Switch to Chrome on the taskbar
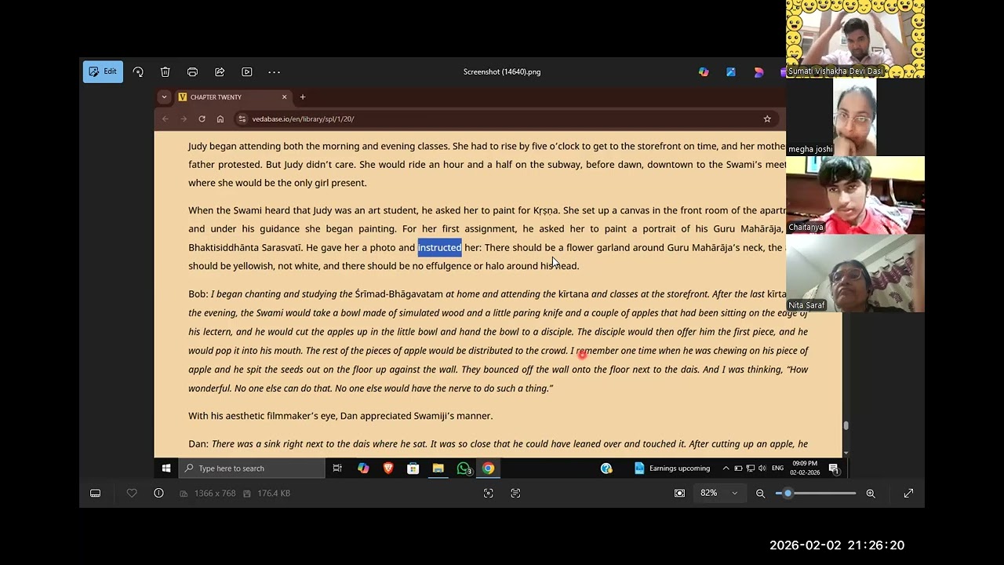Screen dimensions: 1004x565 (489, 468)
